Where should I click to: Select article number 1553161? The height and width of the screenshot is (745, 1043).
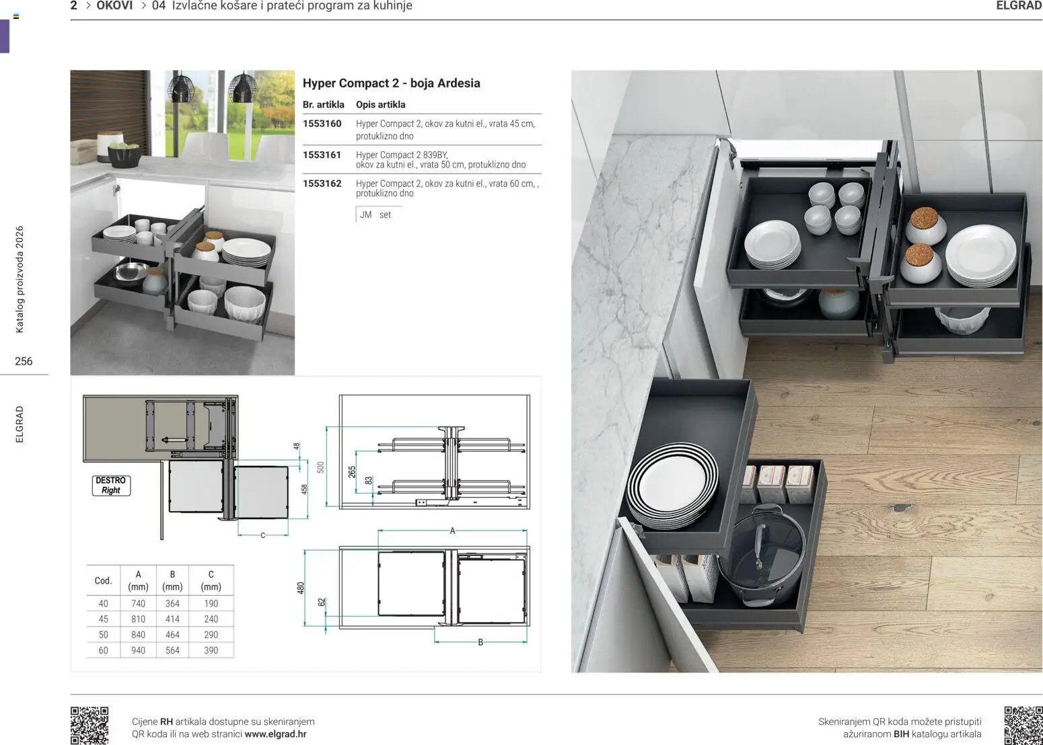click(x=322, y=155)
